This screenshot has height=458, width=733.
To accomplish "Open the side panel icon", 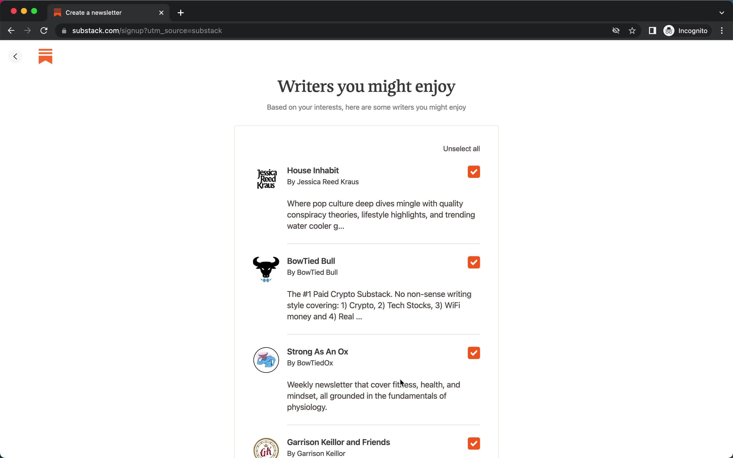I will pyautogui.click(x=652, y=31).
